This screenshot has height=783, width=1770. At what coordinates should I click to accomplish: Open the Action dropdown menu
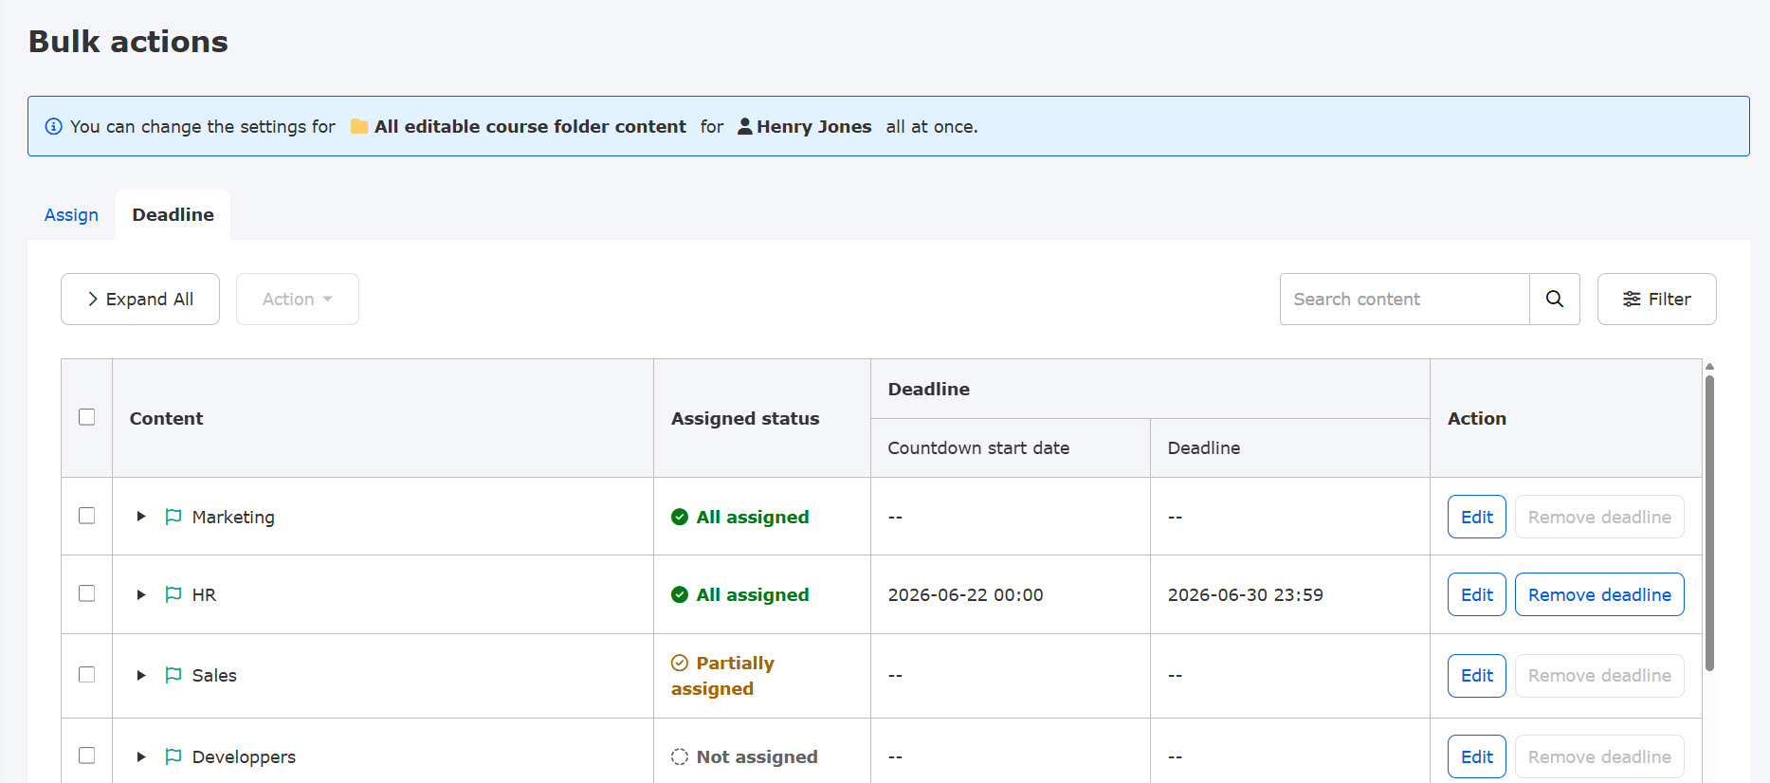[x=298, y=299]
